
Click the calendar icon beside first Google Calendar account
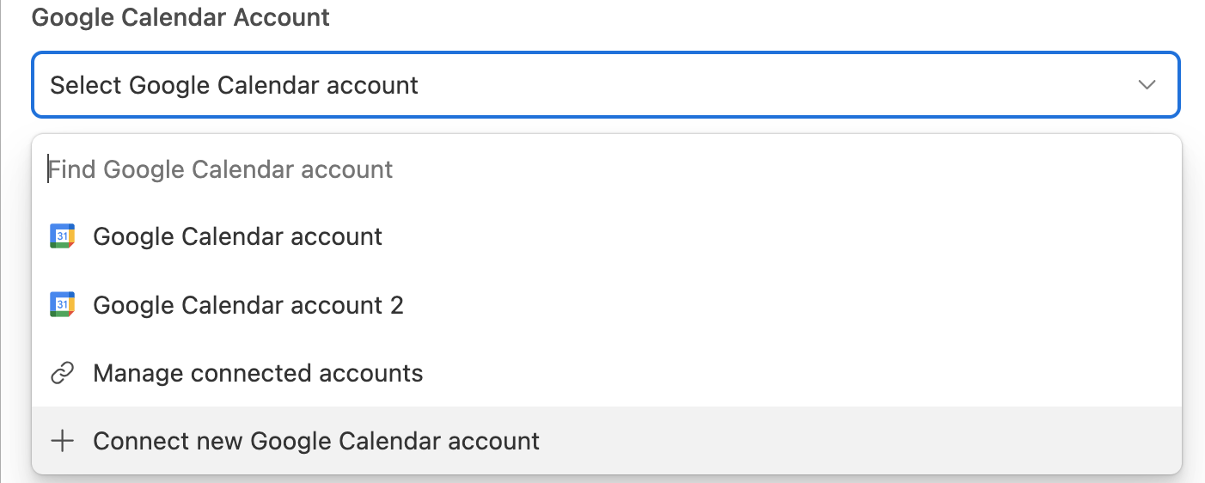coord(62,236)
